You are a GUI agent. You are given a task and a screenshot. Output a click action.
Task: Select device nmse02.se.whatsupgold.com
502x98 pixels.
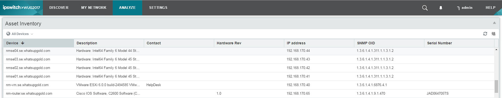pyautogui.click(x=28, y=68)
